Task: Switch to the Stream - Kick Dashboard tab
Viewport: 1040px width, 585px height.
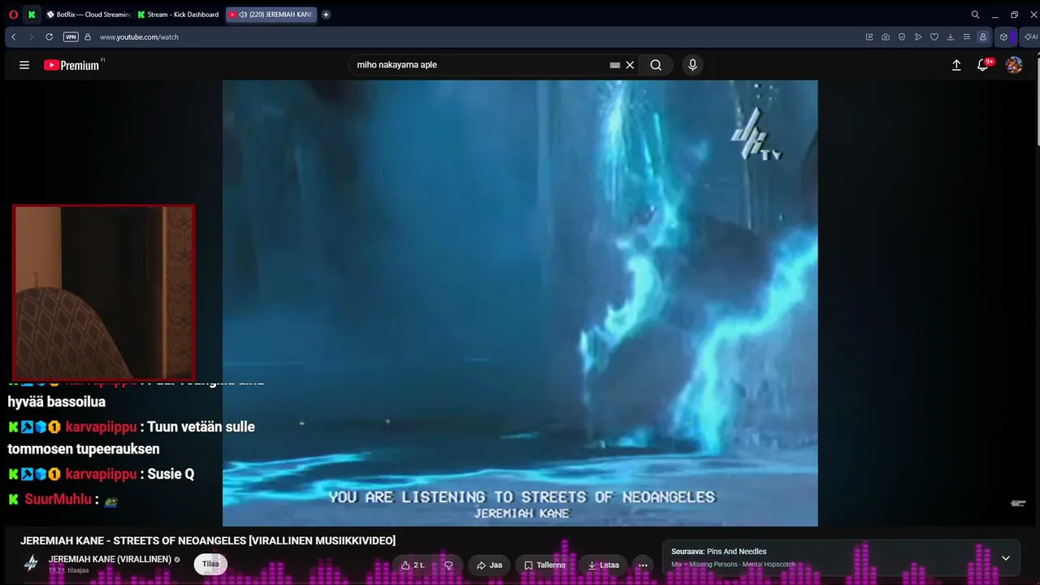Action: pos(179,15)
